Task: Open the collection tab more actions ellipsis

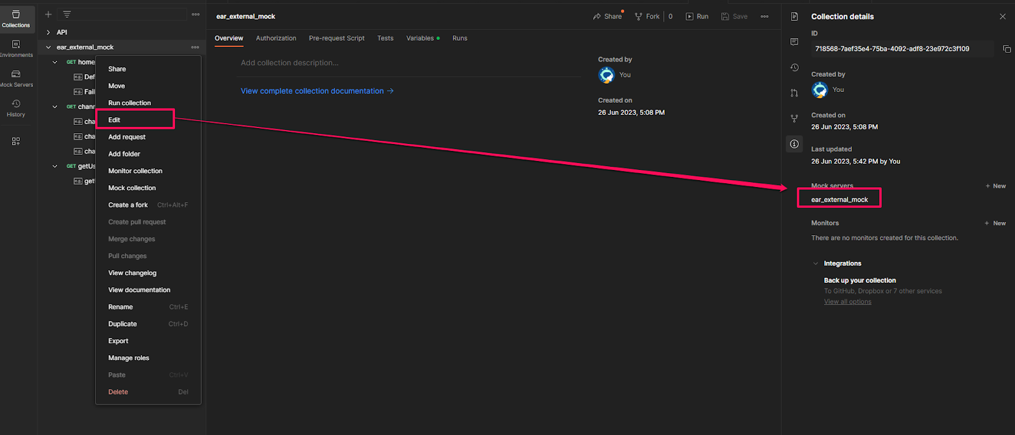Action: click(764, 16)
